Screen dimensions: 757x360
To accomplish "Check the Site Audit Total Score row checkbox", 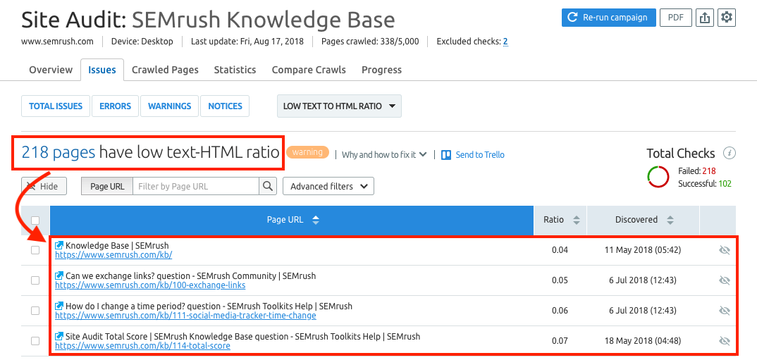I will [x=35, y=341].
